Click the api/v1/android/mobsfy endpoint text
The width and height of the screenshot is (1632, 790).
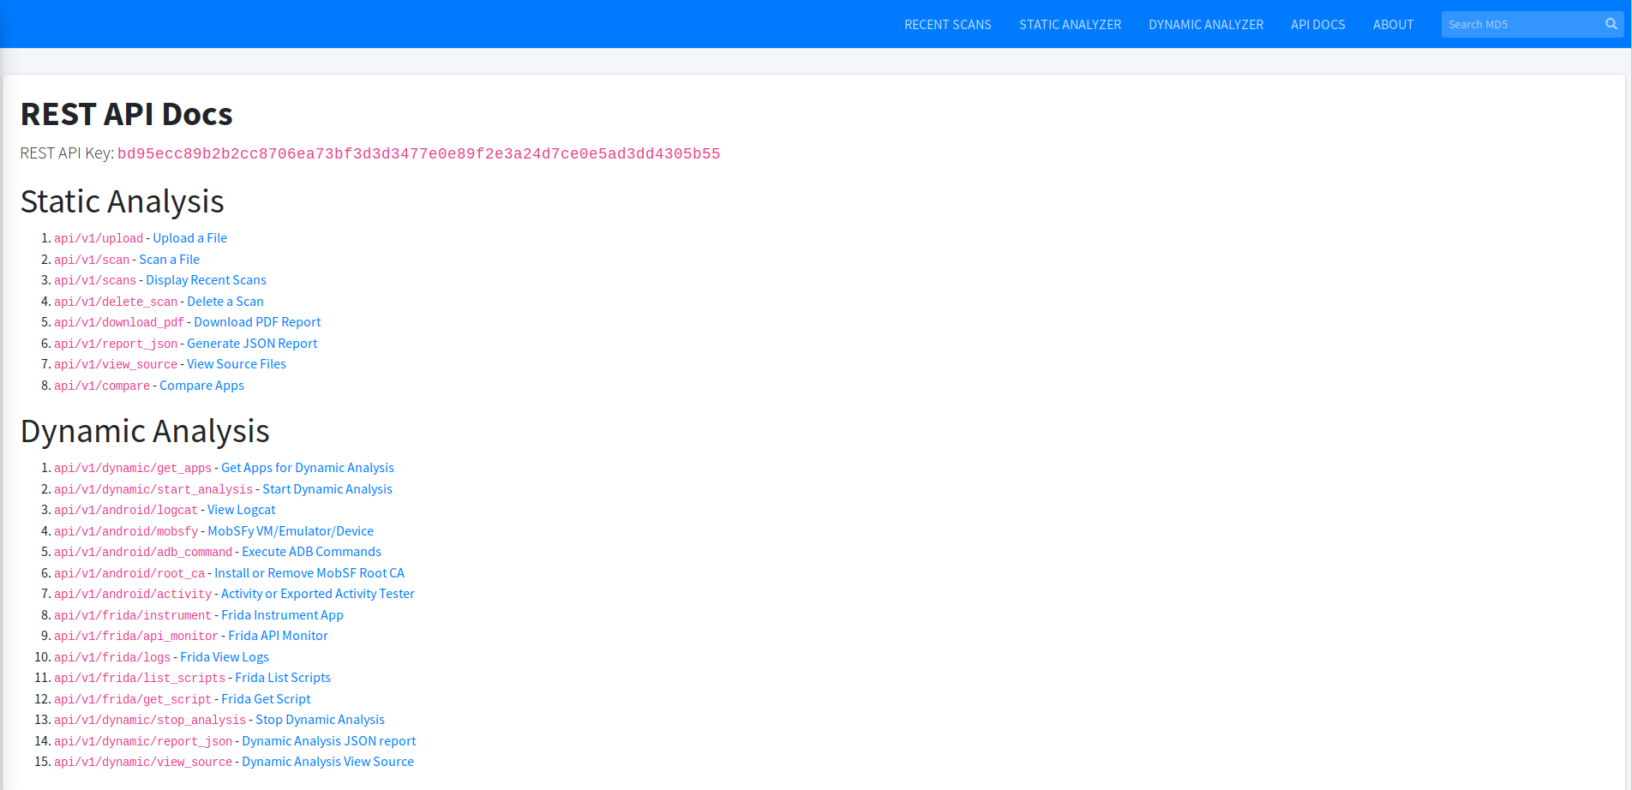pos(126,531)
